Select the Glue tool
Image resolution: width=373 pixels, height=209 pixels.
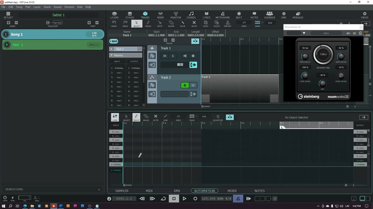183,24
